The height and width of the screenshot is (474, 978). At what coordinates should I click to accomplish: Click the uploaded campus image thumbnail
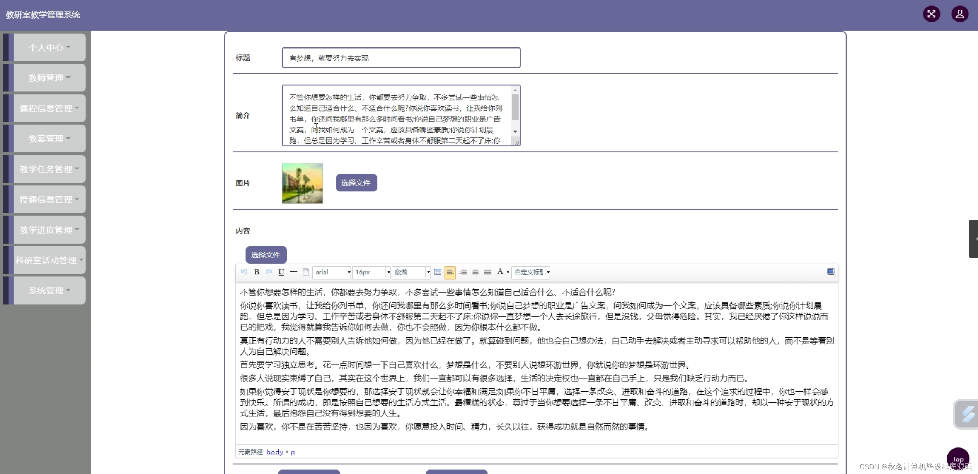[302, 183]
